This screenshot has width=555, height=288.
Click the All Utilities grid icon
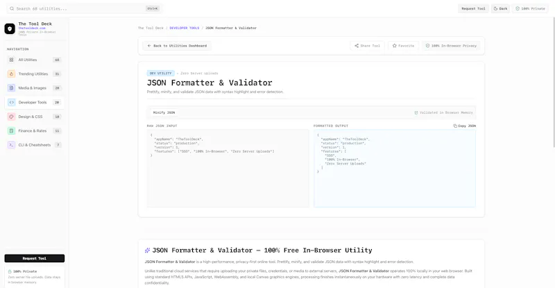click(11, 60)
